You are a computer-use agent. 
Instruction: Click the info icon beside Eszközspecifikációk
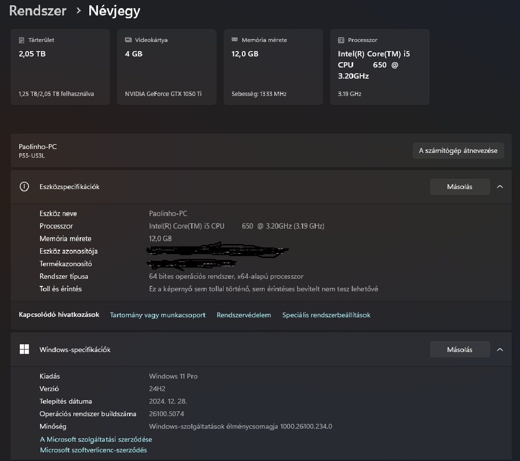(24, 187)
